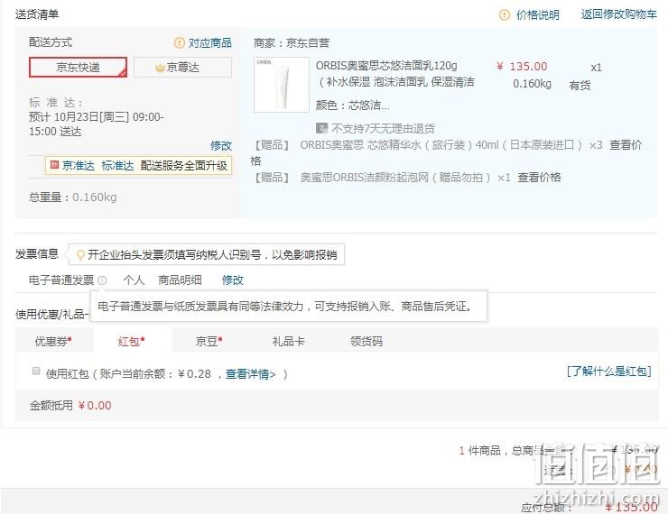Click the 金额抵用 ¥0.00 text
This screenshot has height=514, width=668.
click(70, 405)
